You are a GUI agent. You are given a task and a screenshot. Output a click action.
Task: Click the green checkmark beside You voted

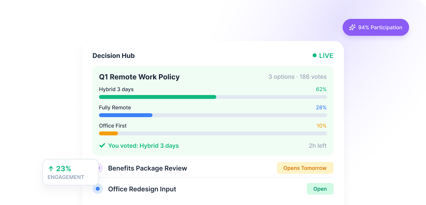(102, 145)
